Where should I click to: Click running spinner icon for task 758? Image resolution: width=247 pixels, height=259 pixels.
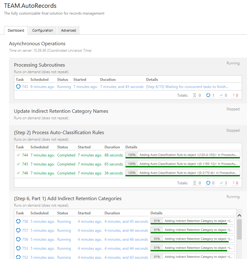18,221
